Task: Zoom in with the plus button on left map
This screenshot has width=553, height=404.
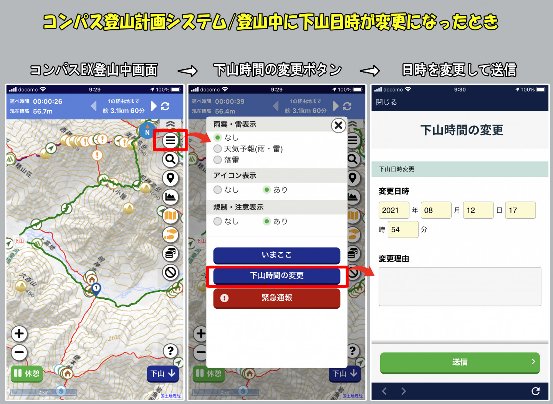Action: click(x=19, y=334)
